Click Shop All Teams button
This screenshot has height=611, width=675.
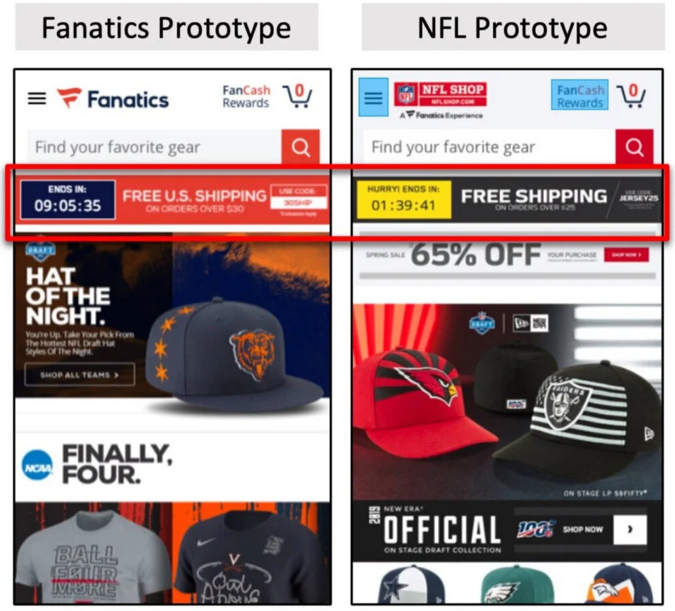79,375
